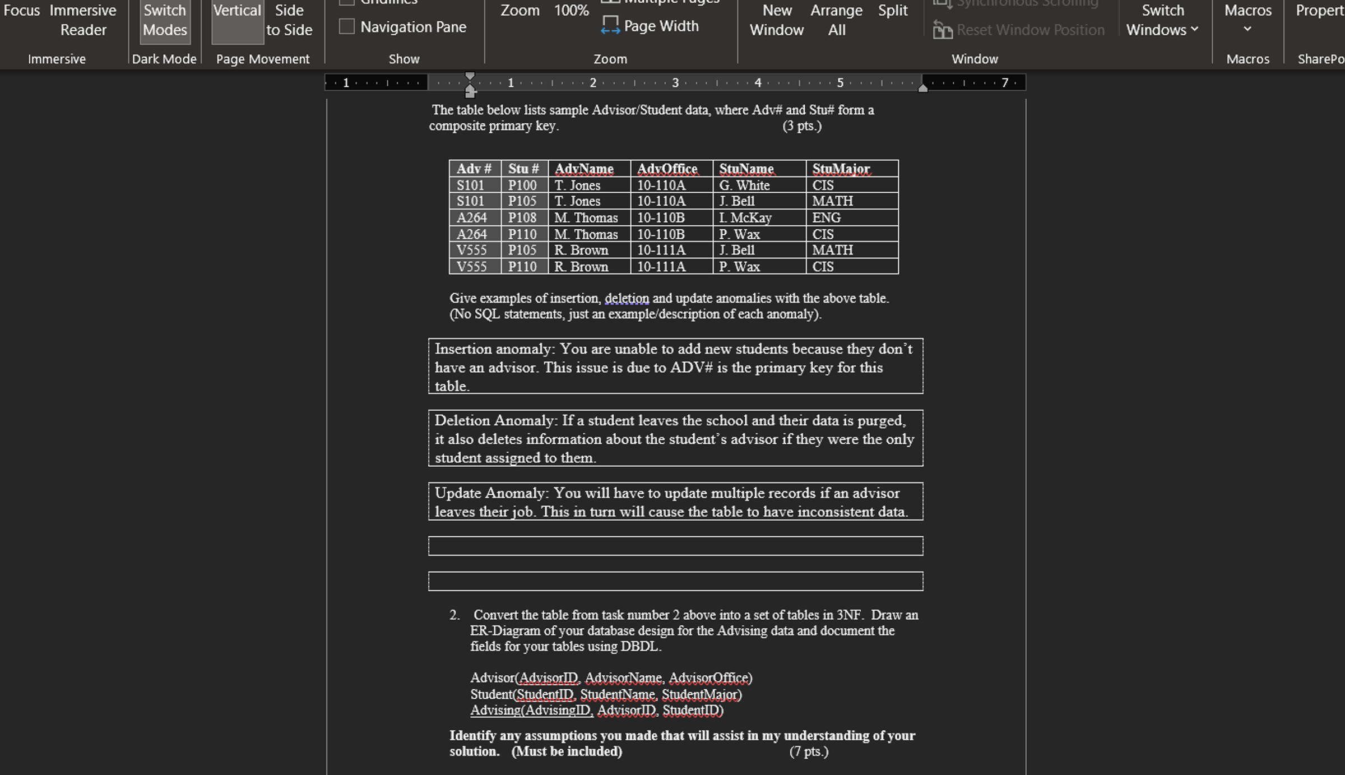Enable Side to Side page movement
The width and height of the screenshot is (1345, 775).
point(288,20)
